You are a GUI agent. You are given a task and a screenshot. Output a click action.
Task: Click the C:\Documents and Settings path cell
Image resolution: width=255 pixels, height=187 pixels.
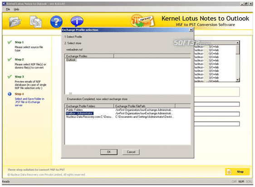coord(145,117)
